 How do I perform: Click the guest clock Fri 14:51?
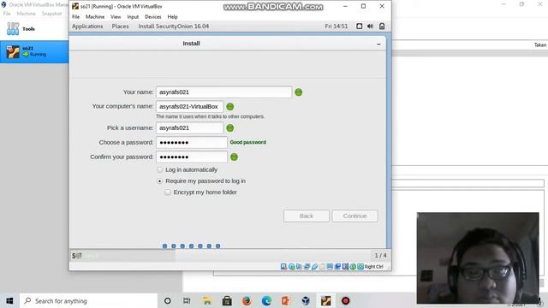337,27
